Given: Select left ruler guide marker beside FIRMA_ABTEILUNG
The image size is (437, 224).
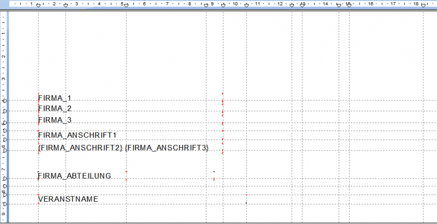Looking at the screenshot, I should pyautogui.click(x=5, y=179).
